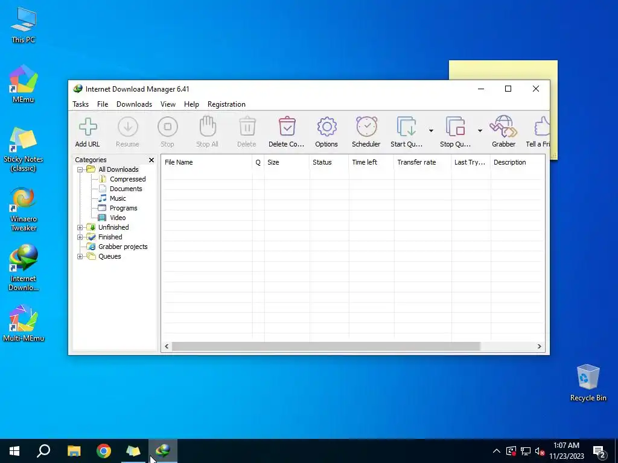Screen dimensions: 618x463
Task: Click the horizontal scrollbar left arrow
Action: pos(167,347)
